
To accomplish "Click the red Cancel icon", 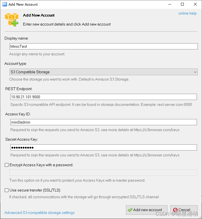I will (175, 210).
